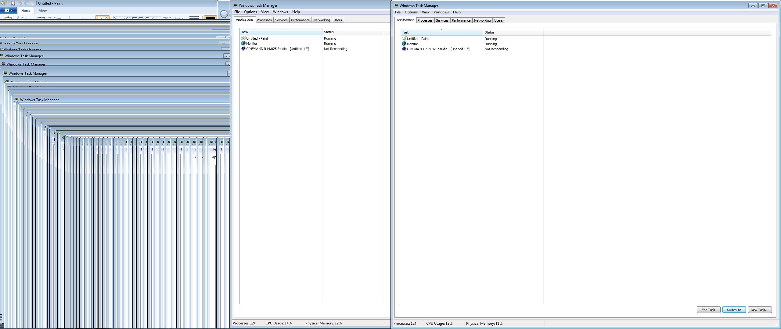
Task: Click the Redo arrow in Paint's quick access toolbar
Action: coord(26,3)
